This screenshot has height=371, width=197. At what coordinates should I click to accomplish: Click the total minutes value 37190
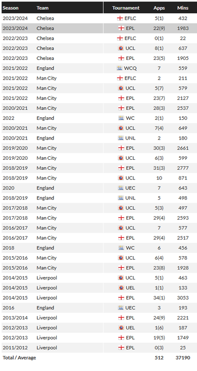[183, 358]
